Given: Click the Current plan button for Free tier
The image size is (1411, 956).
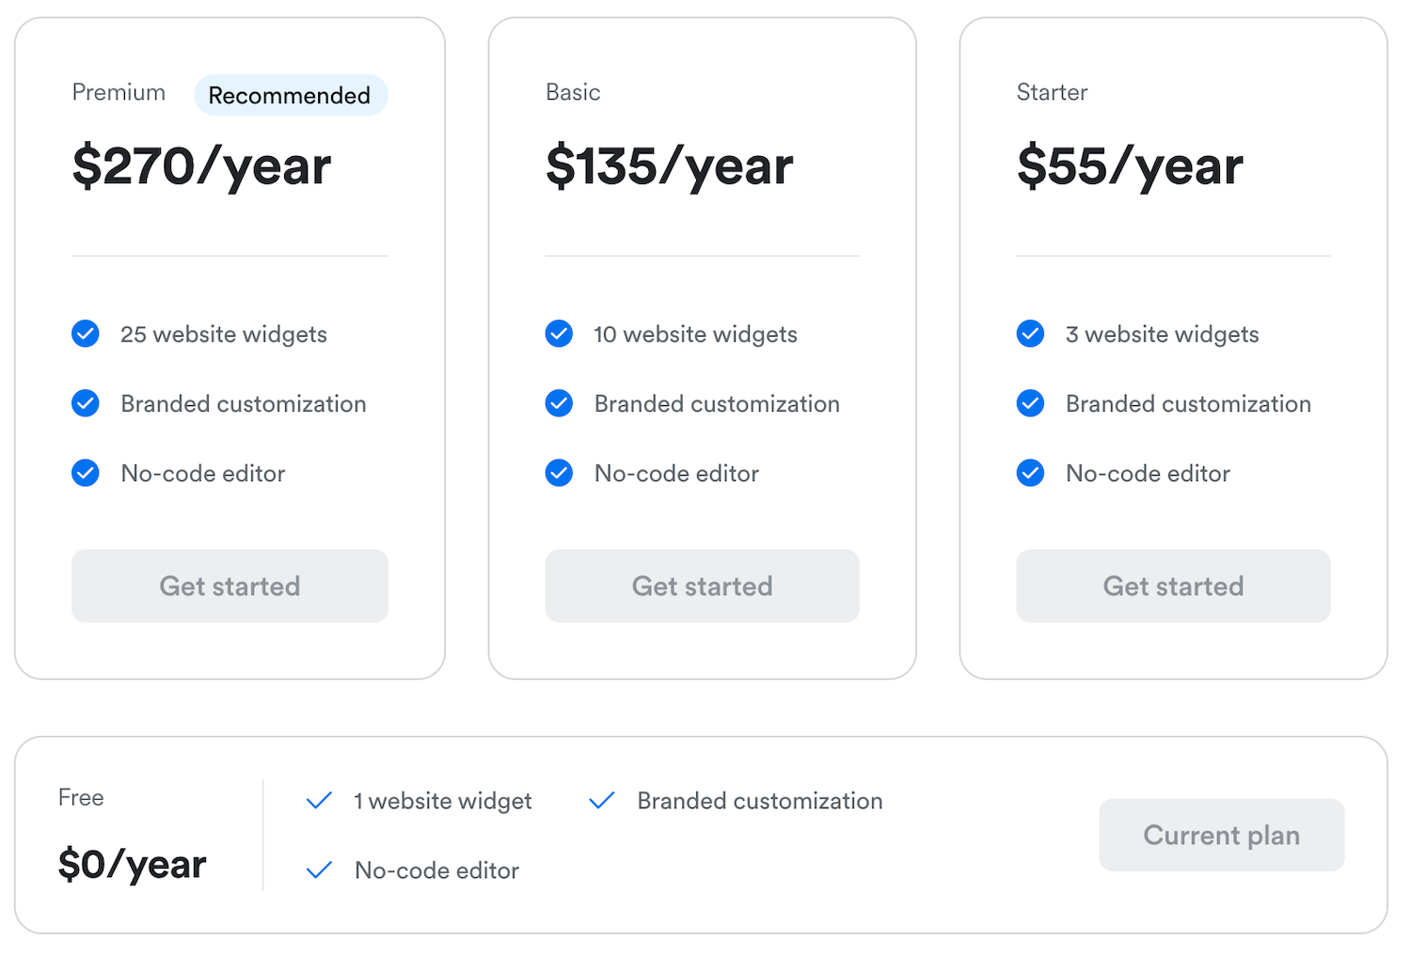Looking at the screenshot, I should point(1221,835).
